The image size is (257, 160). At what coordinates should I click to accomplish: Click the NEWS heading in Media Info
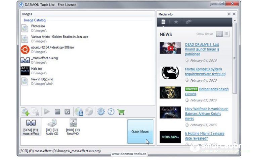pyautogui.click(x=166, y=34)
